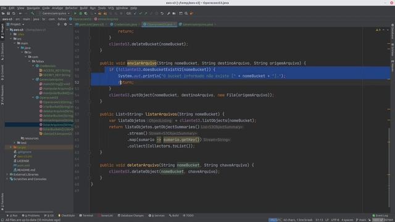Viewport: 395px width, 222px height.
Task: Click the Git commit checkmark icon
Action: click(141, 14)
